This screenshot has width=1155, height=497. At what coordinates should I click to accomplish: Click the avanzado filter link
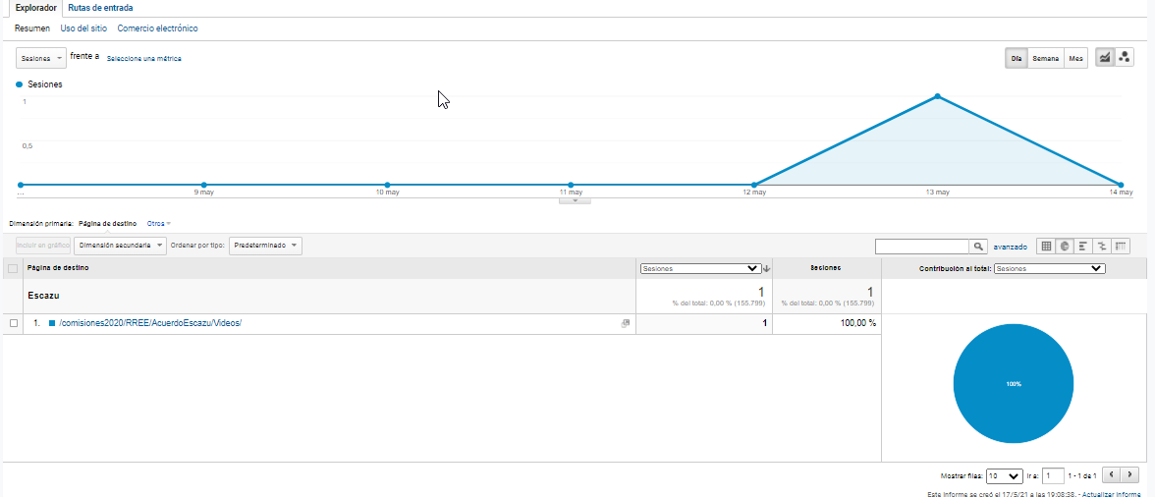click(1011, 247)
